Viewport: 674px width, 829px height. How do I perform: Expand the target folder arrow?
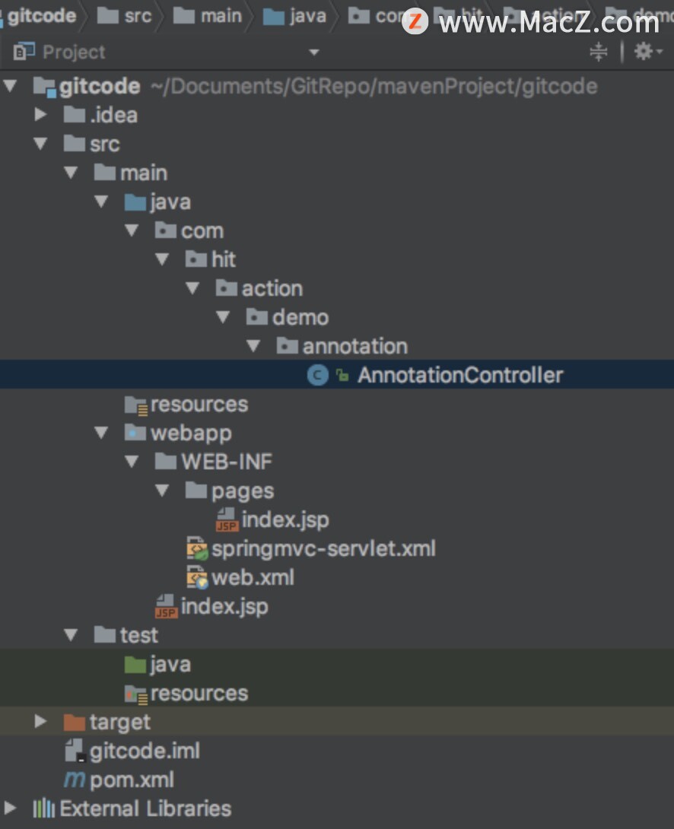coord(40,721)
